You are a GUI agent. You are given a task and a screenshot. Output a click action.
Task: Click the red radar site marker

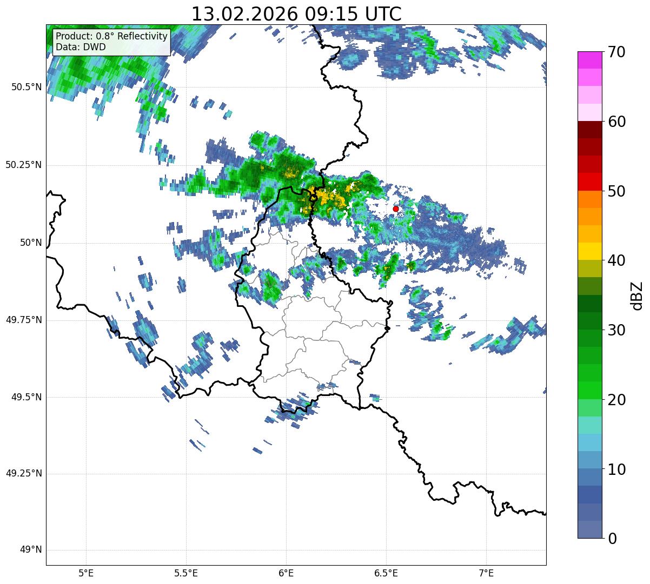[x=395, y=209]
